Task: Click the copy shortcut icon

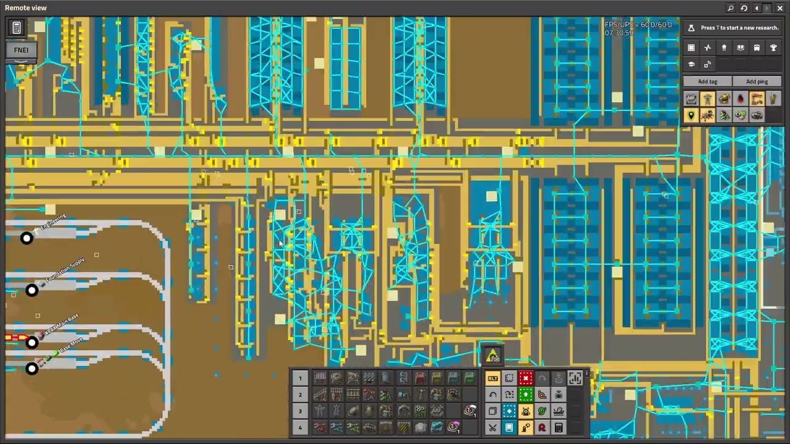Action: (493, 411)
